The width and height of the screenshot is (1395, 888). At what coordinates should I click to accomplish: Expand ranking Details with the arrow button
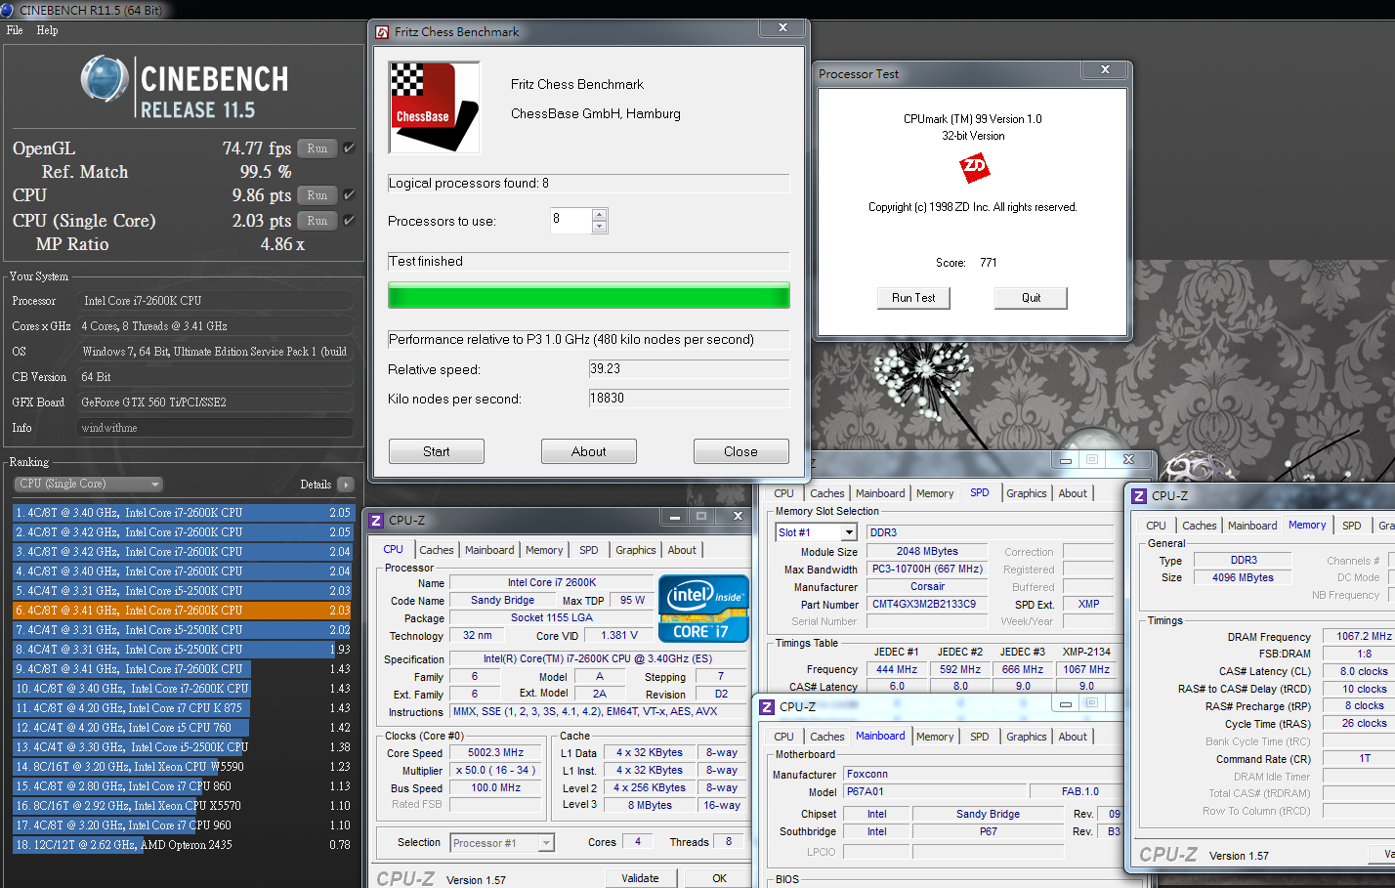tap(345, 485)
